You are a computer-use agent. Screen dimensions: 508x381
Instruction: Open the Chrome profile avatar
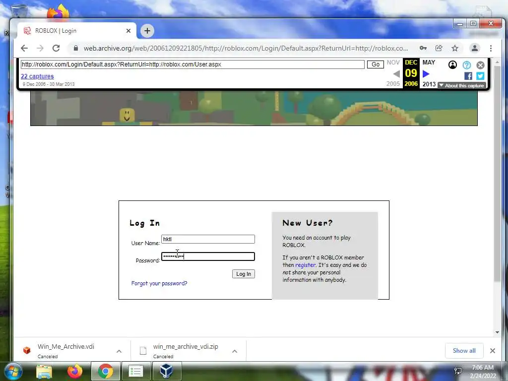click(x=475, y=48)
